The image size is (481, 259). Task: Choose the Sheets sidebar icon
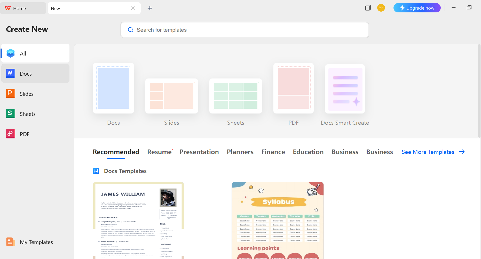[x=11, y=114]
